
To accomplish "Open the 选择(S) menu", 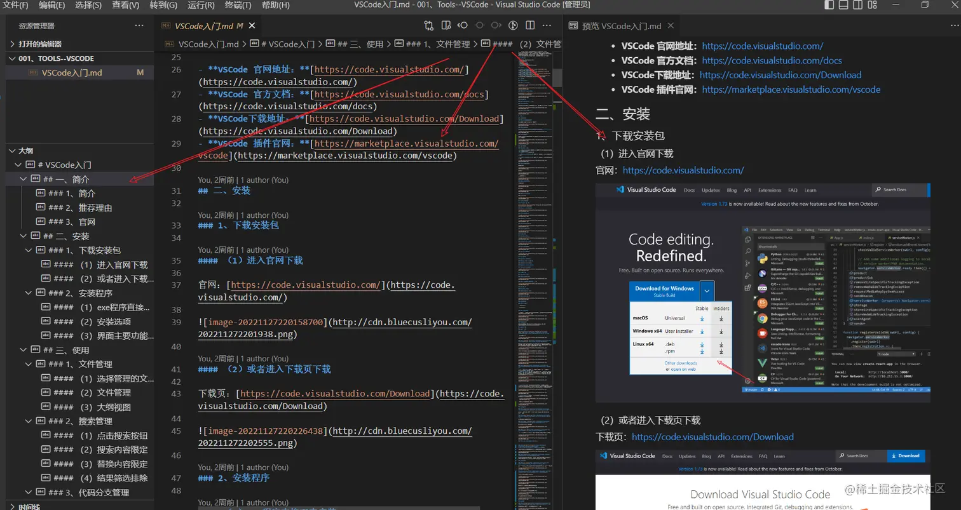I will (88, 5).
